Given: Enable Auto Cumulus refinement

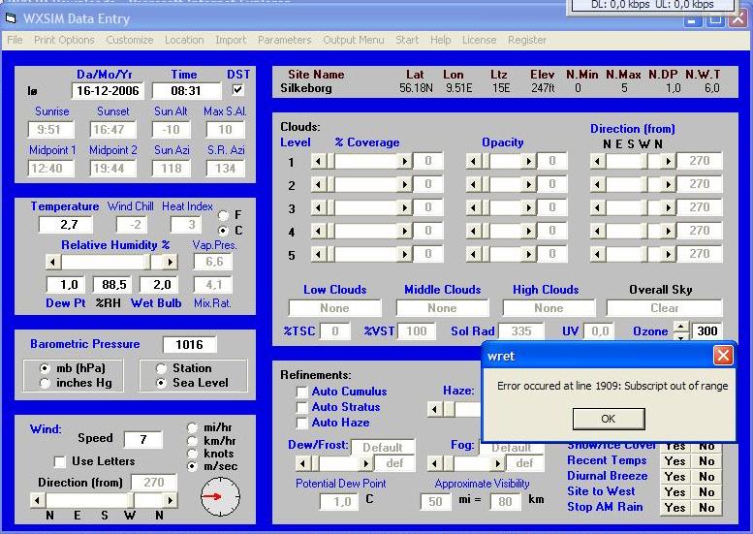Looking at the screenshot, I should [x=301, y=392].
